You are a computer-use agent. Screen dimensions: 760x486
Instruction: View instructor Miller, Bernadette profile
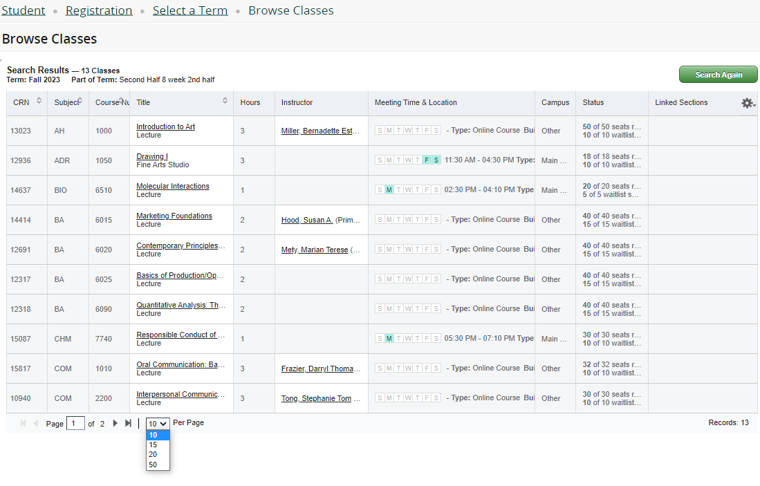(x=320, y=131)
